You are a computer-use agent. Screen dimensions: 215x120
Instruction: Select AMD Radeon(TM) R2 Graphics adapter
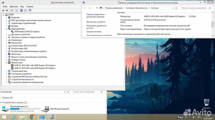click(27, 31)
